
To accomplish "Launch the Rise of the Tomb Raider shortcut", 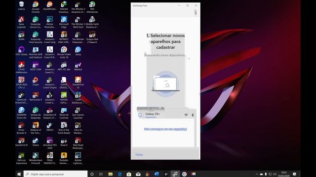I will point(64,128).
